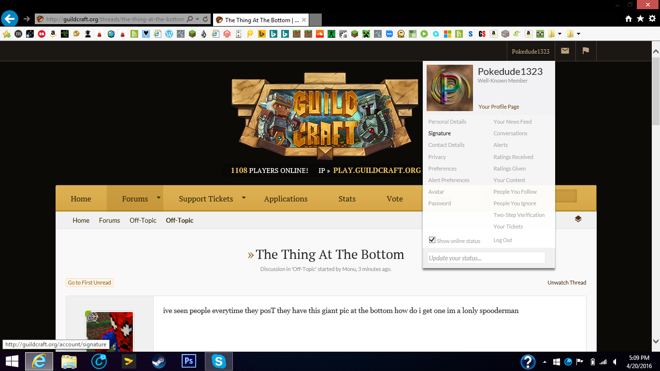The width and height of the screenshot is (660, 371).
Task: Click the Pokedude1323 username in top bar
Action: click(x=531, y=51)
